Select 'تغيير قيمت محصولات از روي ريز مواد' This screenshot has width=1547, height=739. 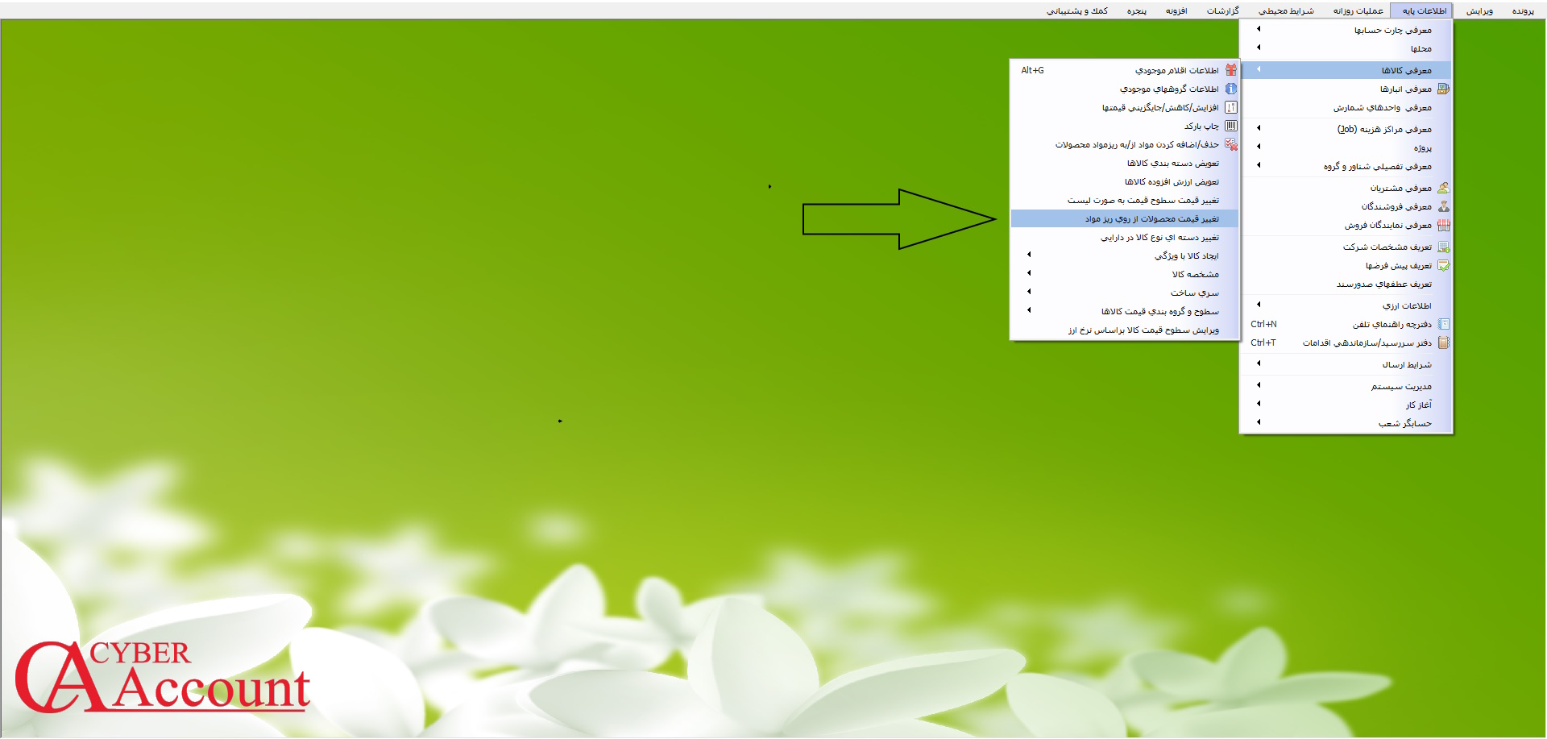point(1124,218)
